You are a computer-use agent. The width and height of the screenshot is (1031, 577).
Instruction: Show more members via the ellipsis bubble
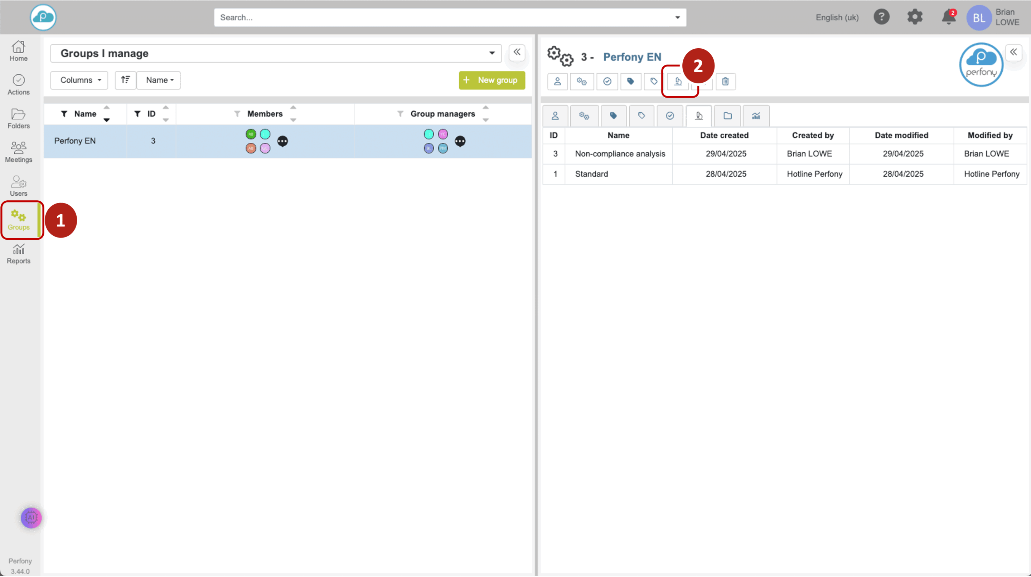[282, 141]
